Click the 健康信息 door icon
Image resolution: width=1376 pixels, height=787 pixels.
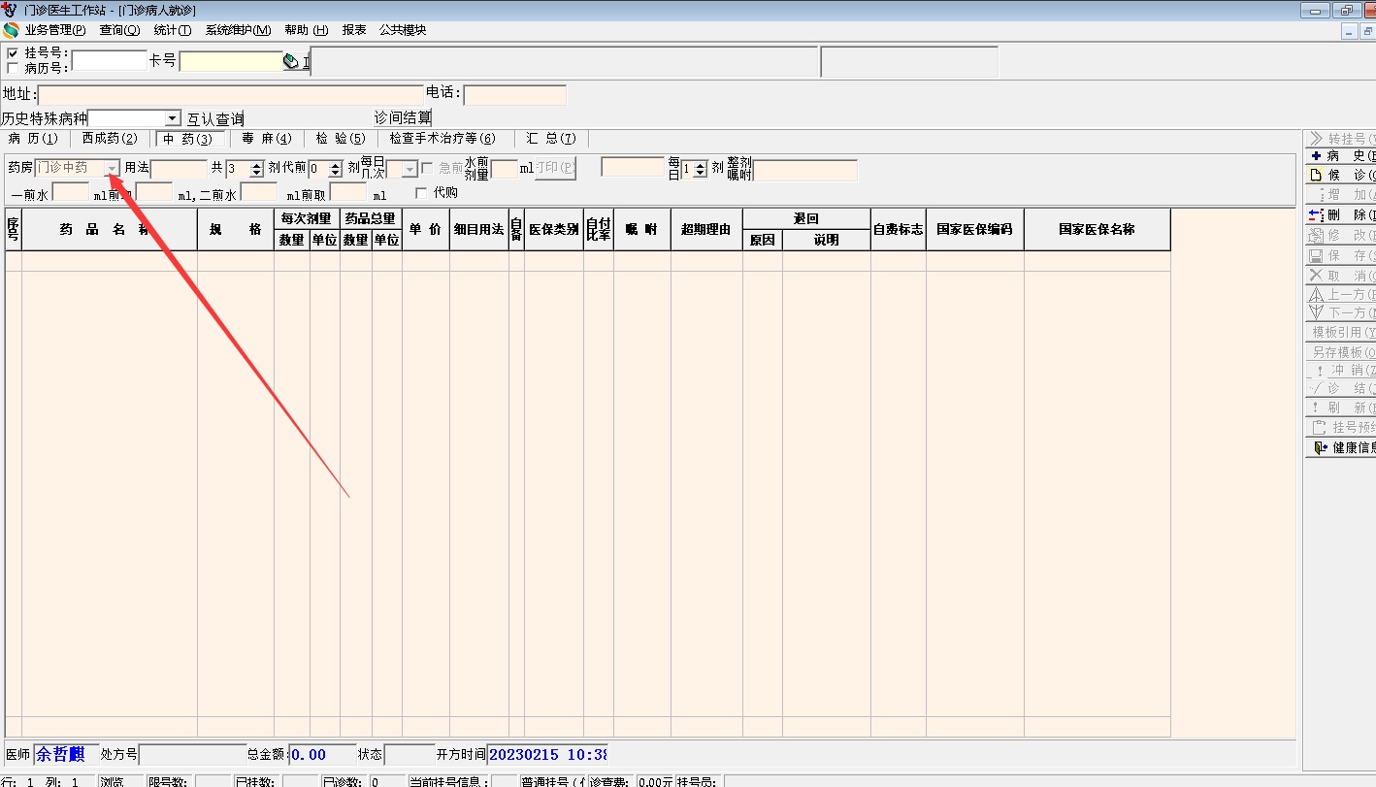[1320, 447]
